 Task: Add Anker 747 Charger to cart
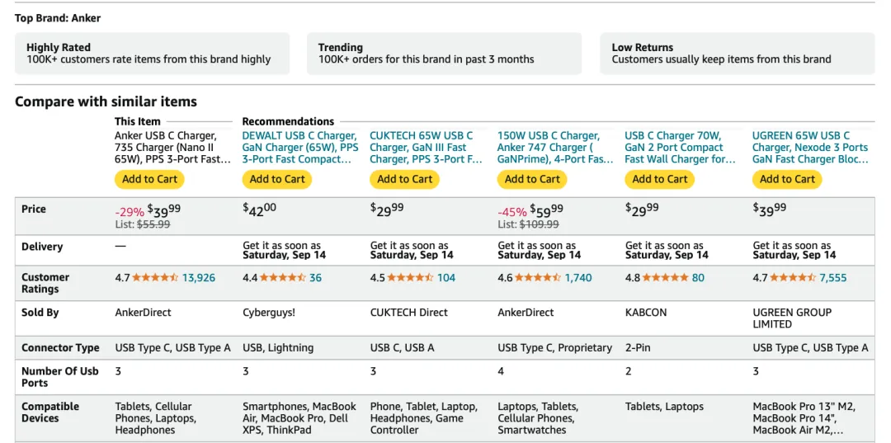pos(532,179)
